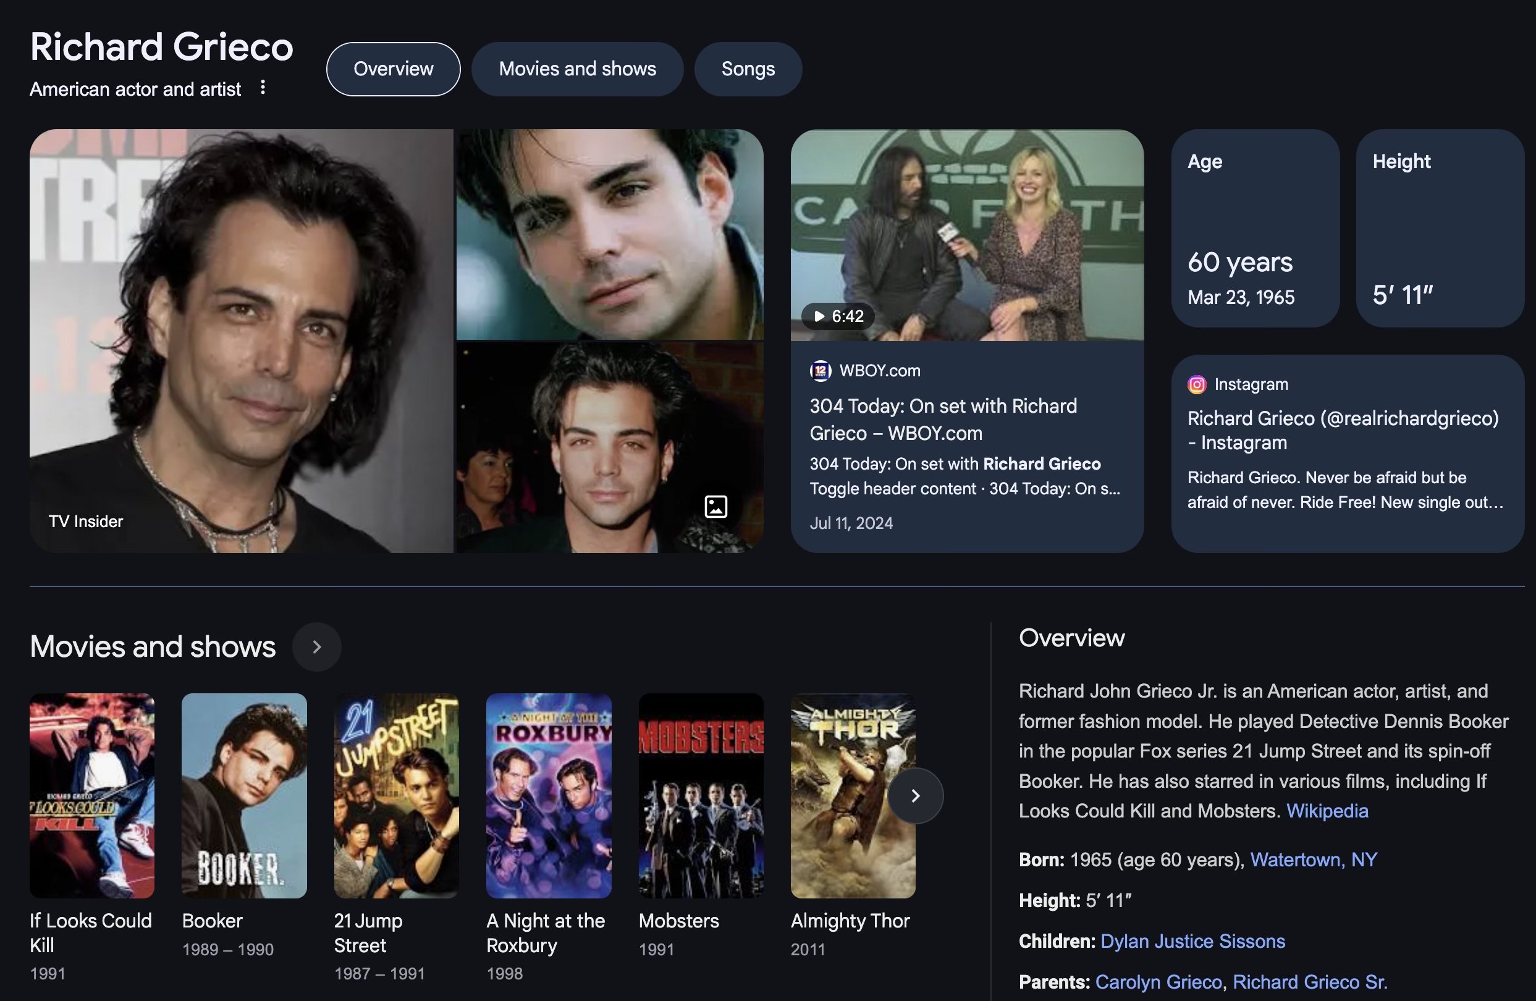This screenshot has width=1536, height=1001.
Task: Click the Mobsters movie poster
Action: pos(701,795)
